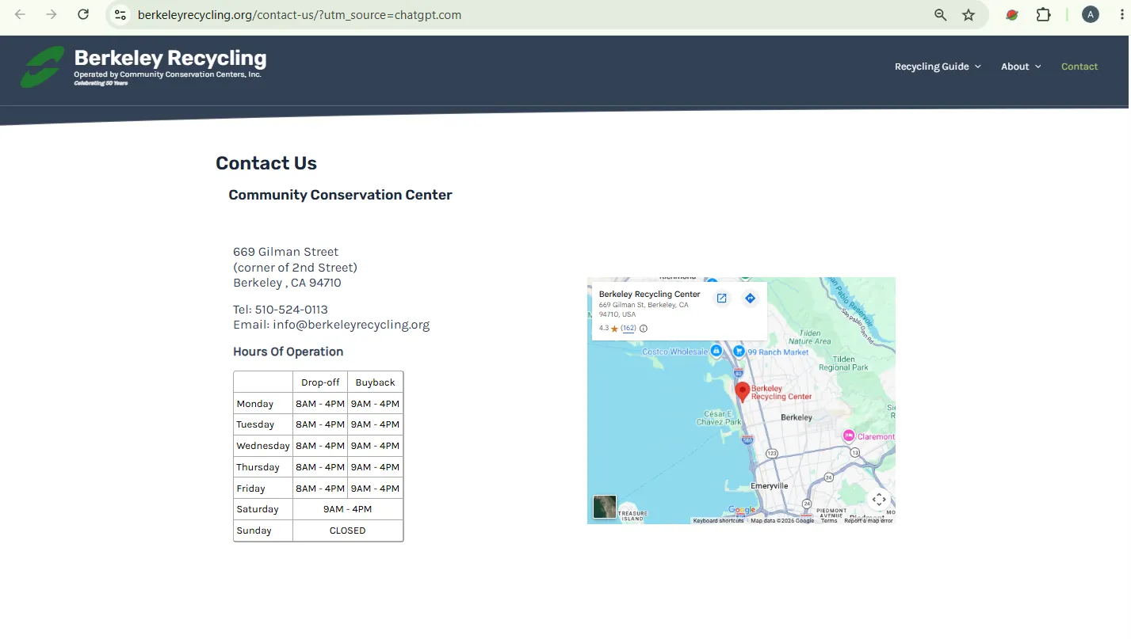Reload the Berkeley Recycling page

[83, 14]
